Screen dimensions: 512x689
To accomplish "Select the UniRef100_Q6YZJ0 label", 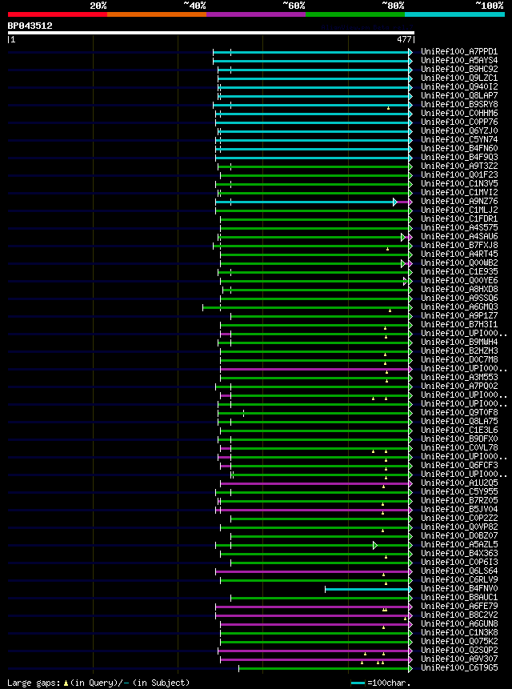I will click(x=459, y=131).
